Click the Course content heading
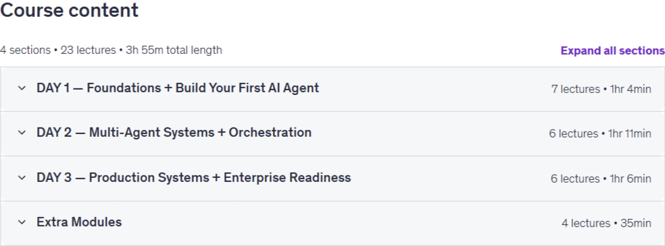 (x=69, y=10)
